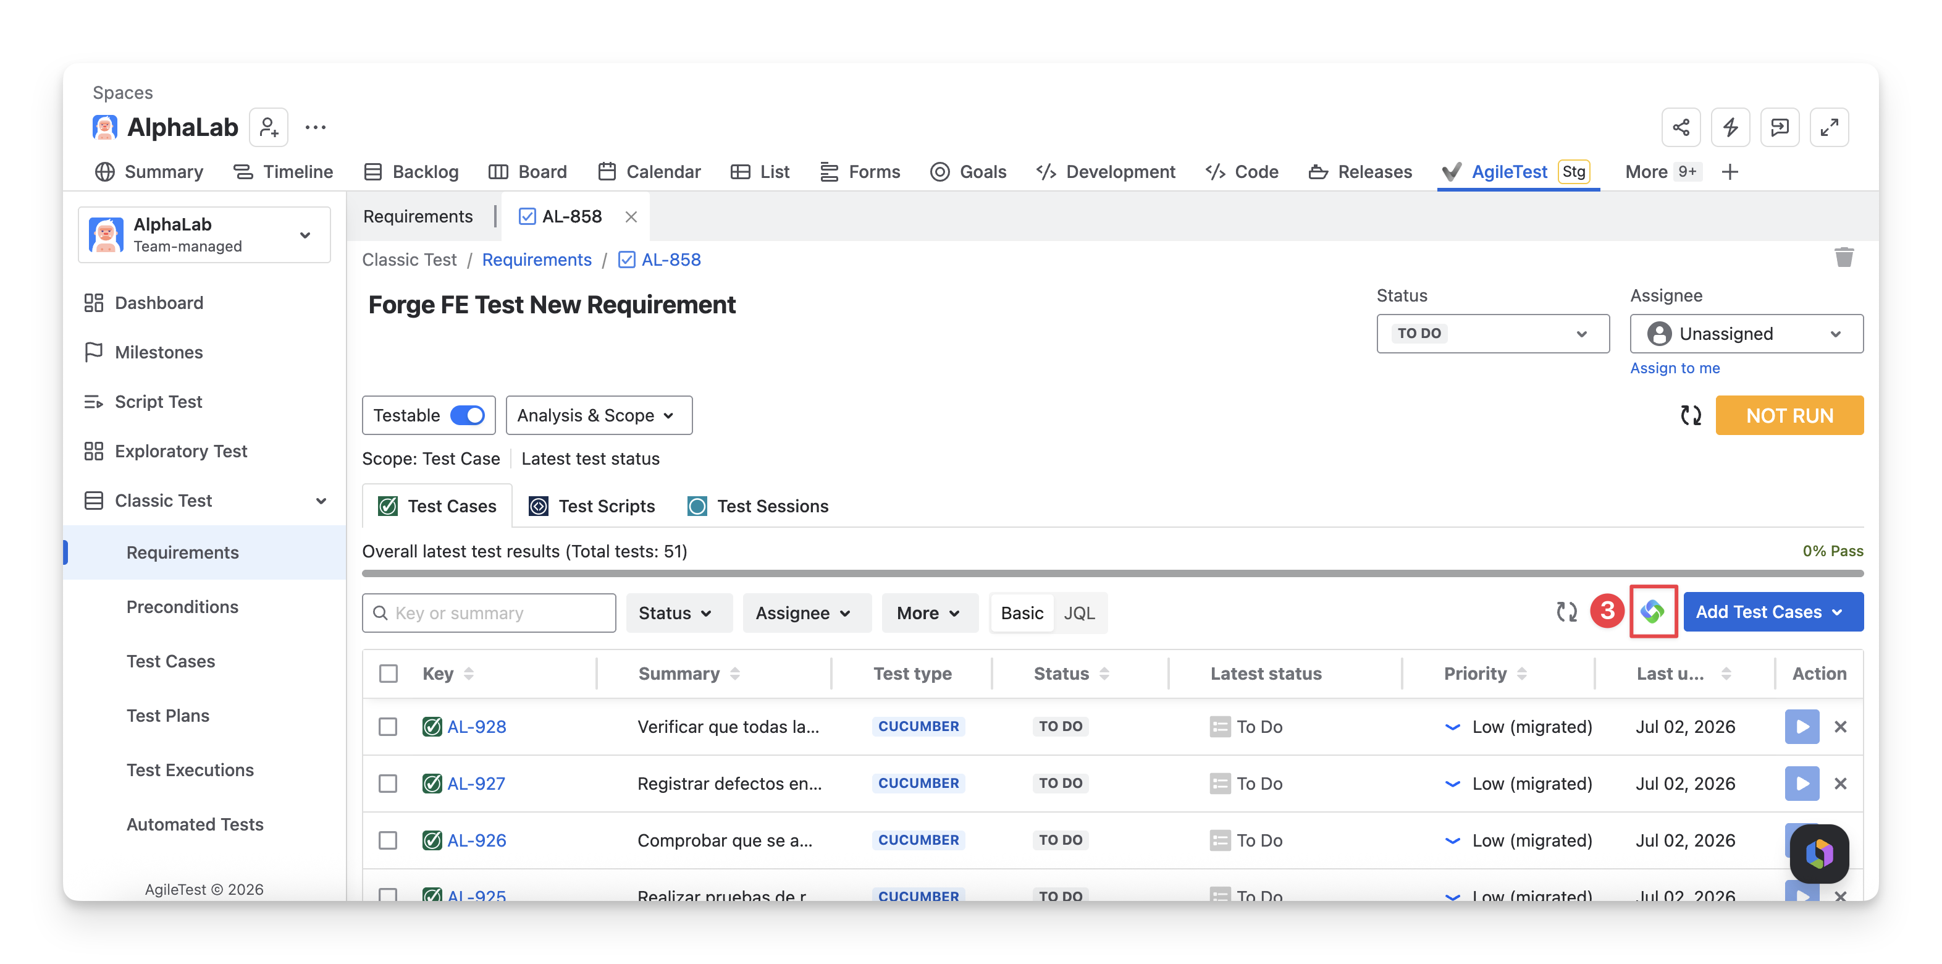The height and width of the screenshot is (964, 1942).
Task: Open Exploratory Test in the sidebar
Action: coord(166,451)
